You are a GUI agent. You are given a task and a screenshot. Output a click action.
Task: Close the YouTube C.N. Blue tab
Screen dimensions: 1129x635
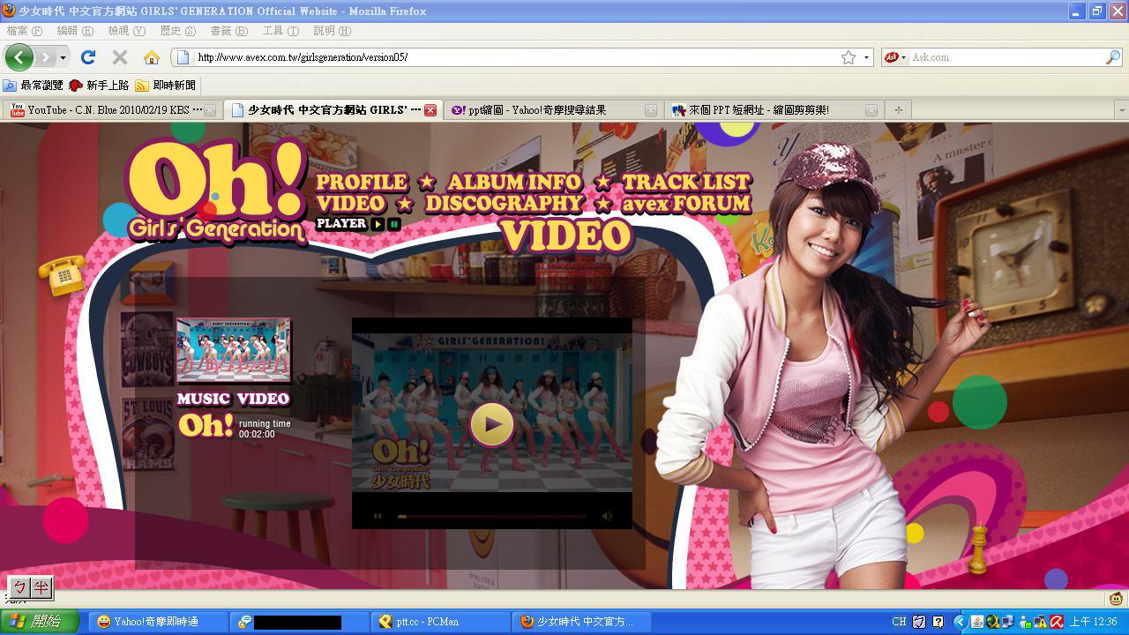point(210,110)
